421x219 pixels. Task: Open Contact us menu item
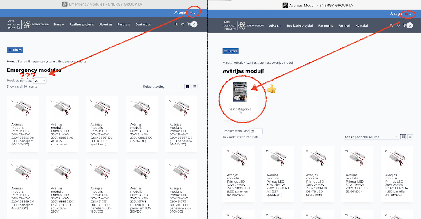(x=143, y=25)
